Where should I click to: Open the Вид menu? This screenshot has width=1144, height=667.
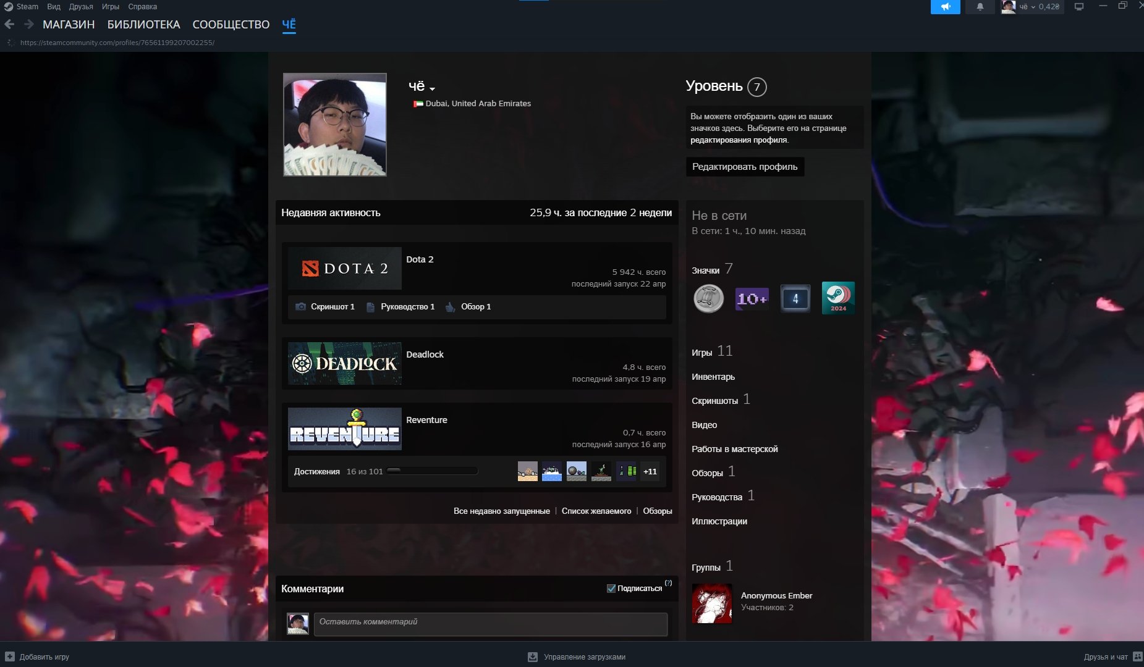[x=54, y=7]
